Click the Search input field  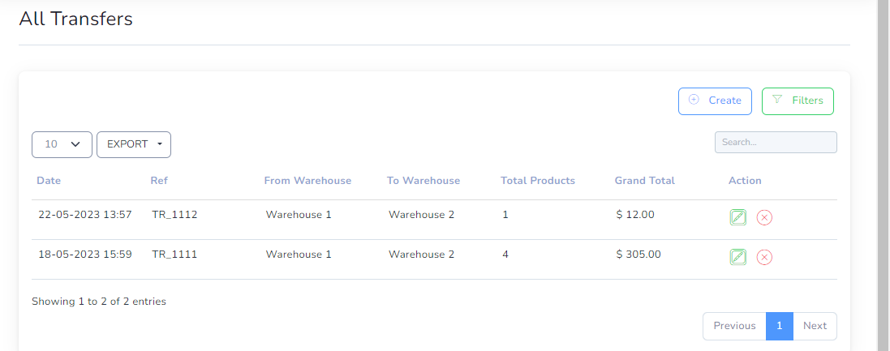tap(776, 143)
